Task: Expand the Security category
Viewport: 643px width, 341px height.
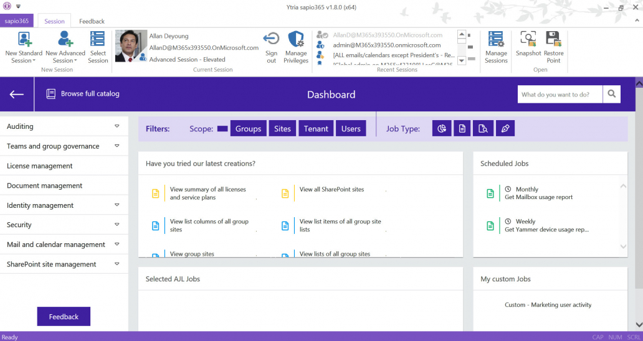Action: pyautogui.click(x=117, y=225)
